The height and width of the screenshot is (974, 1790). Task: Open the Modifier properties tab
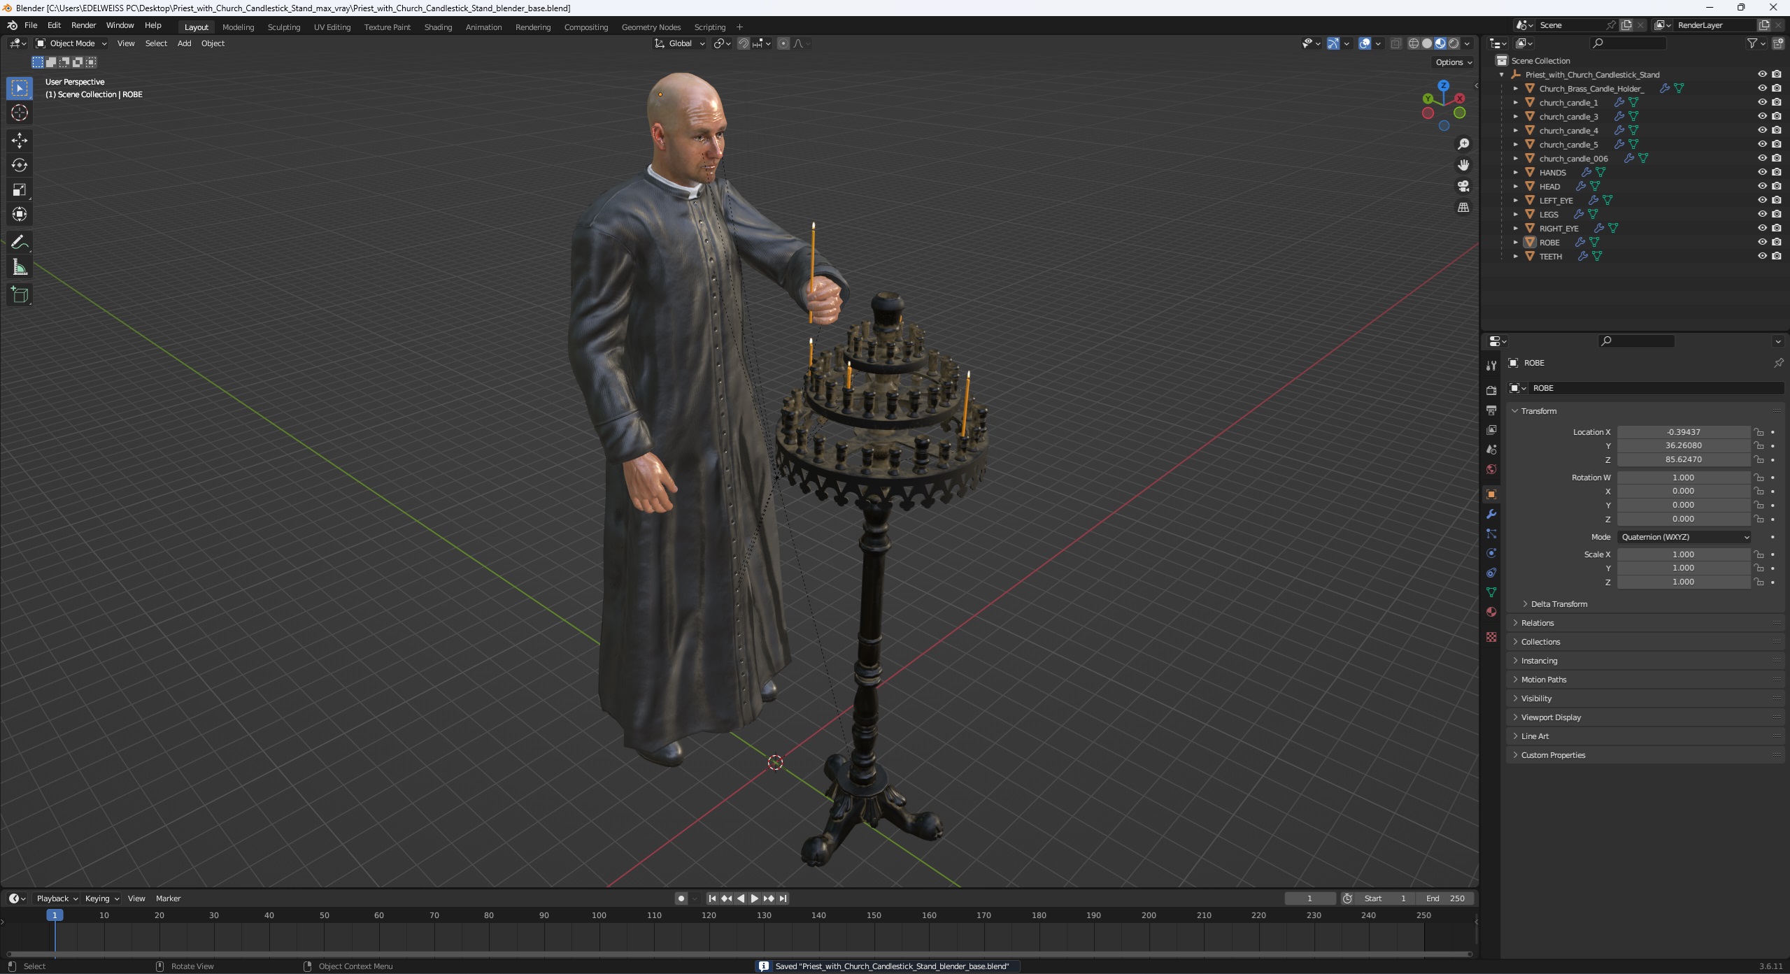1491,514
